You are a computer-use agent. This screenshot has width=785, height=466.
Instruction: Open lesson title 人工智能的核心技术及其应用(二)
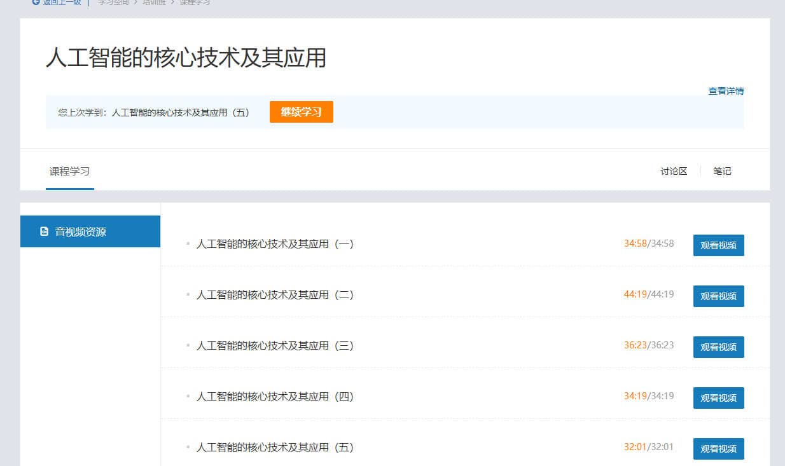274,294
